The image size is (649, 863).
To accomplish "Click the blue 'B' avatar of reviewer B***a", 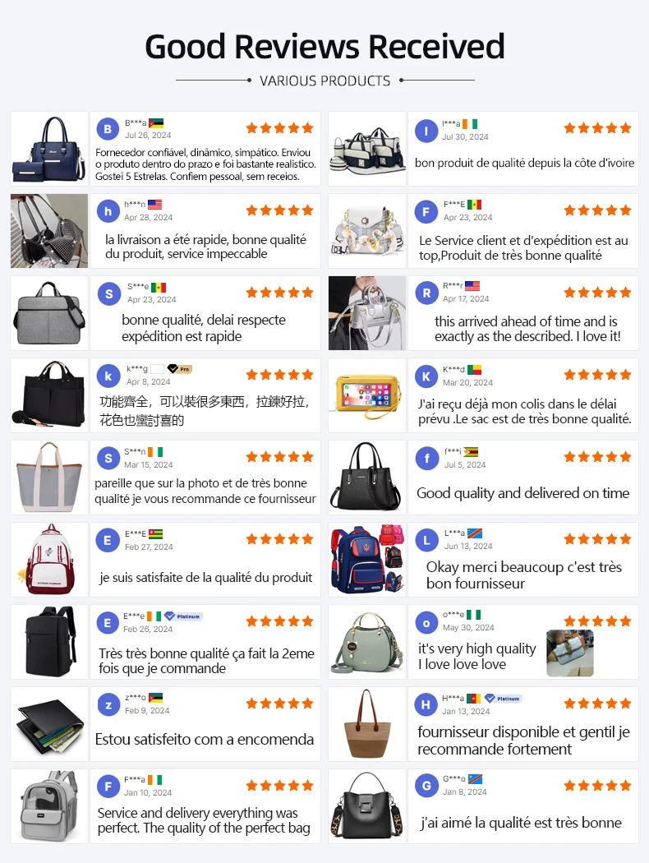I will tap(108, 129).
